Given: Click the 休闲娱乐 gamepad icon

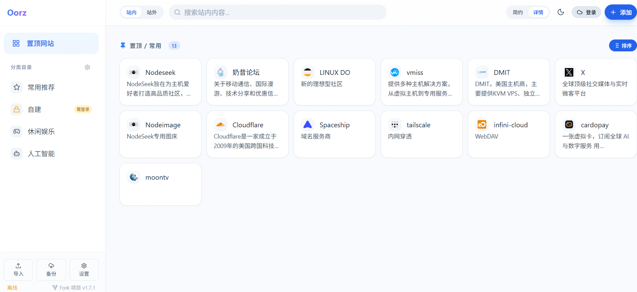Looking at the screenshot, I should [17, 132].
